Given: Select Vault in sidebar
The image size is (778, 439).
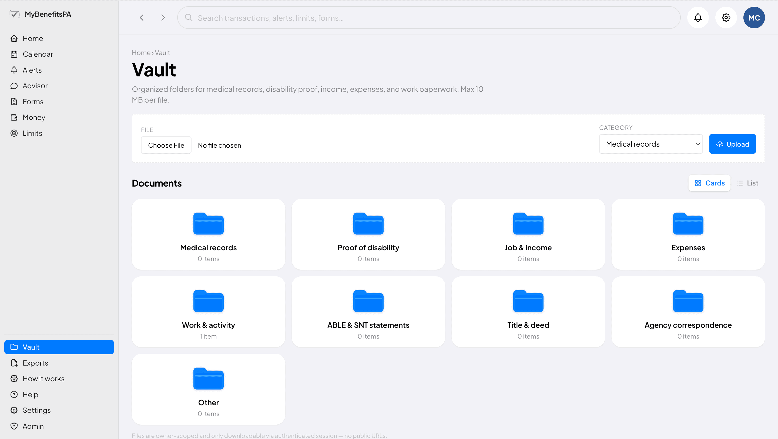Looking at the screenshot, I should (x=59, y=347).
